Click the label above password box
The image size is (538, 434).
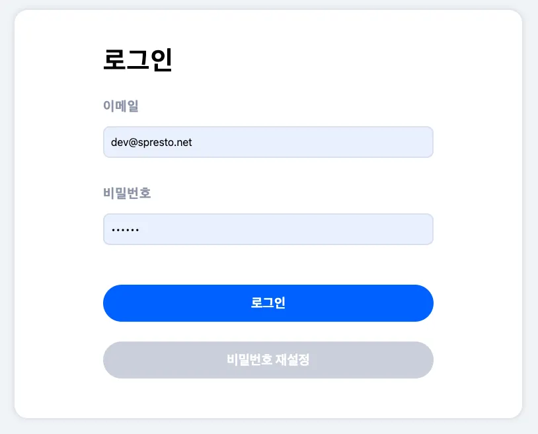128,193
